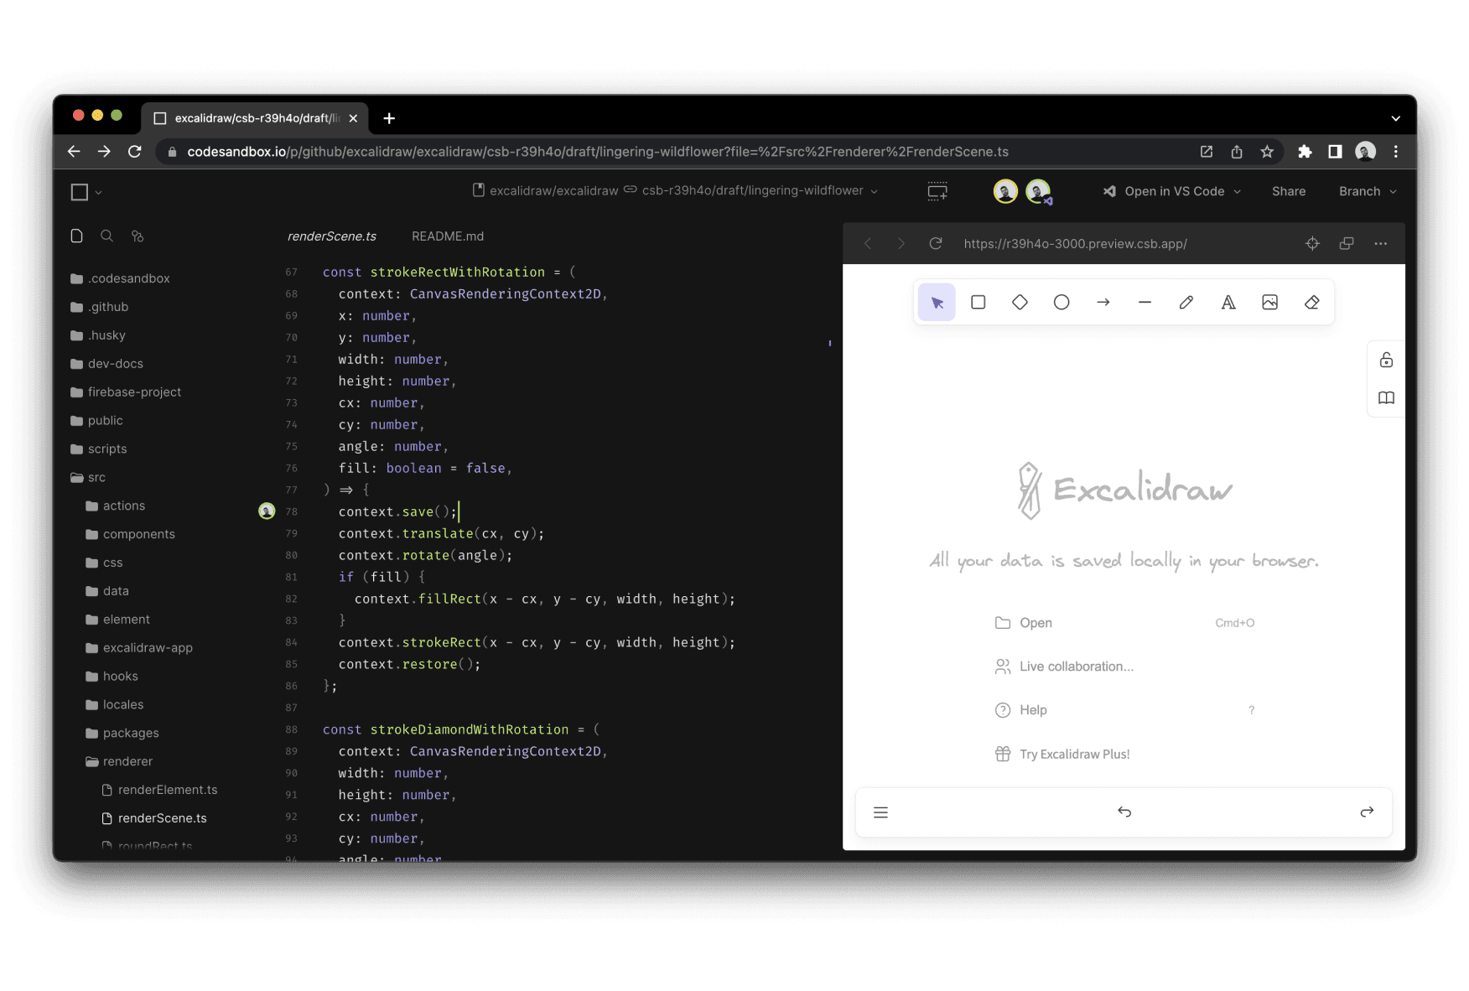Open the Branch dropdown

click(1366, 191)
